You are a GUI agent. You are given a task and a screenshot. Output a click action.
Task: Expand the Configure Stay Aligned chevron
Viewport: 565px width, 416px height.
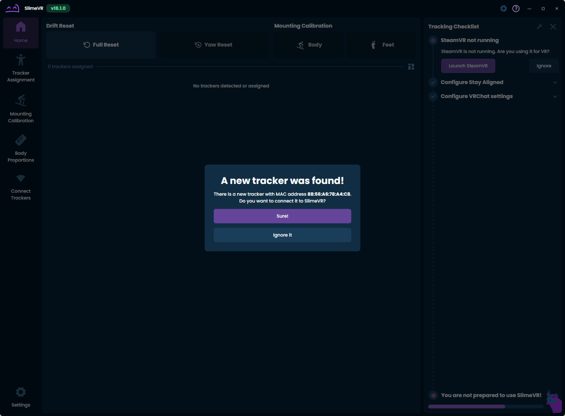[555, 83]
